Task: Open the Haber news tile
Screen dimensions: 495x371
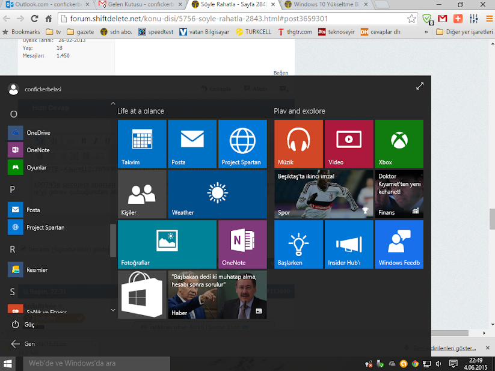Action: (x=218, y=295)
